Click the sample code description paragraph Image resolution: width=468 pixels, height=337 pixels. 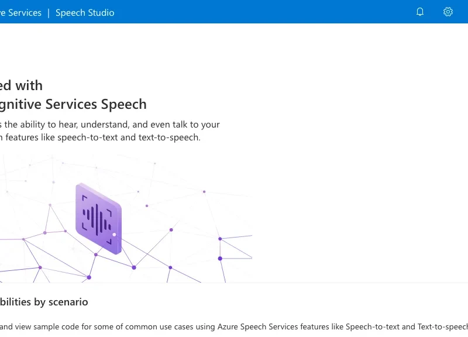pyautogui.click(x=175, y=326)
